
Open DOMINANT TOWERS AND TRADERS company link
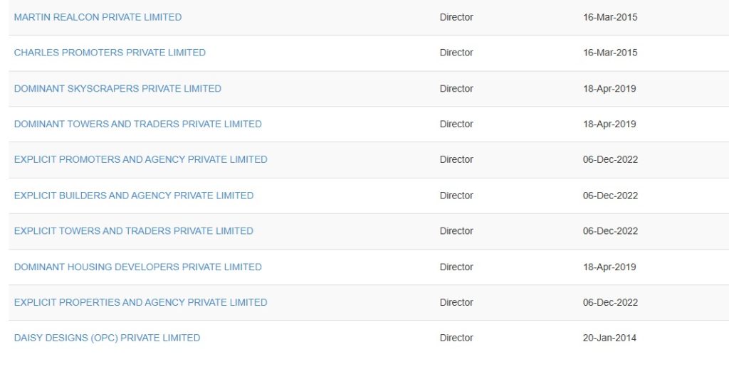[137, 124]
